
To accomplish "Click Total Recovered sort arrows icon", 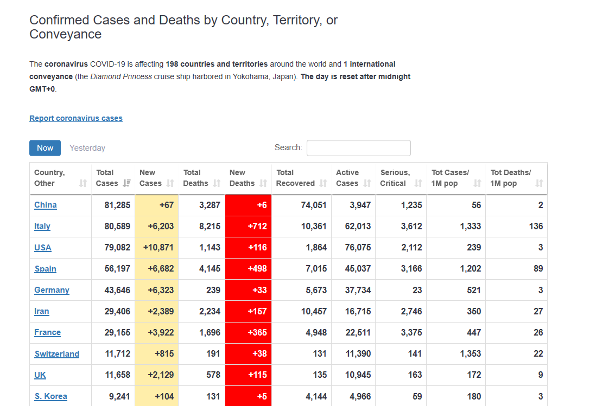I will [x=323, y=184].
